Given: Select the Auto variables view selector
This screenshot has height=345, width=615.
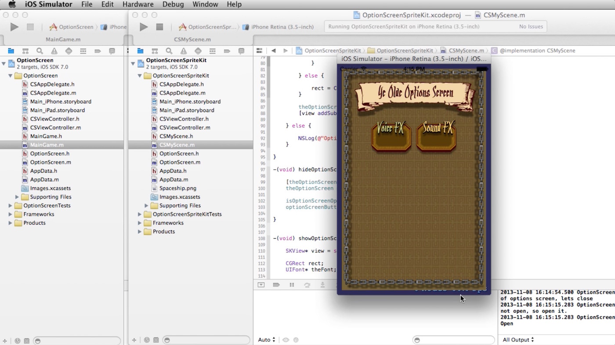Looking at the screenshot, I should (267, 340).
